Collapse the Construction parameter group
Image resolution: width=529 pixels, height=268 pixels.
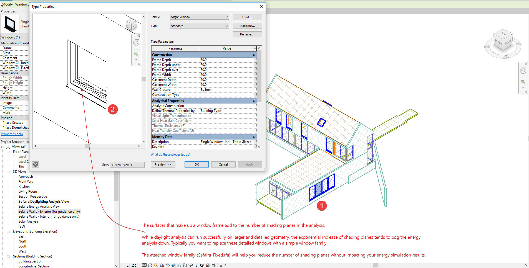[254, 55]
